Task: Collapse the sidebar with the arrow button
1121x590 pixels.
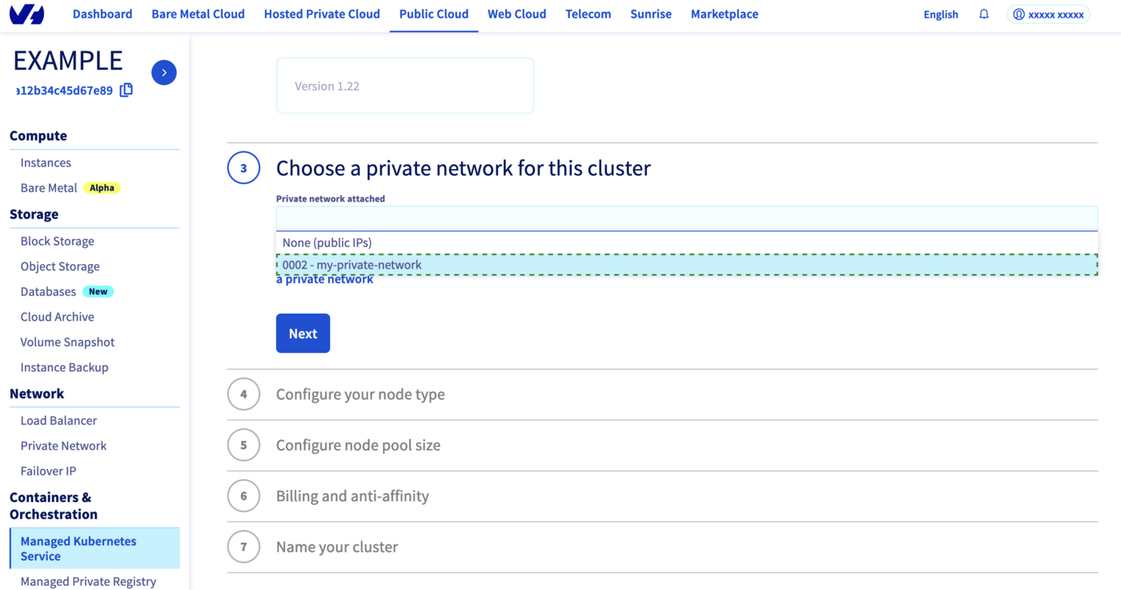Action: coord(163,72)
